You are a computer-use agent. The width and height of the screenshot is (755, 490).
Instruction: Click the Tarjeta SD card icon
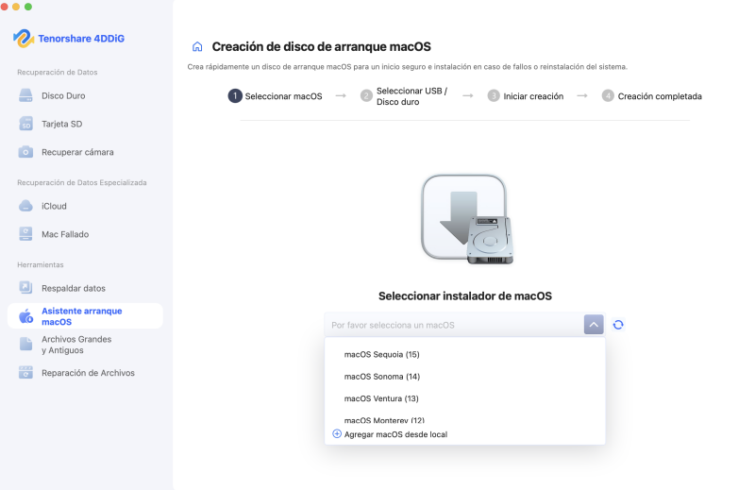pos(26,124)
